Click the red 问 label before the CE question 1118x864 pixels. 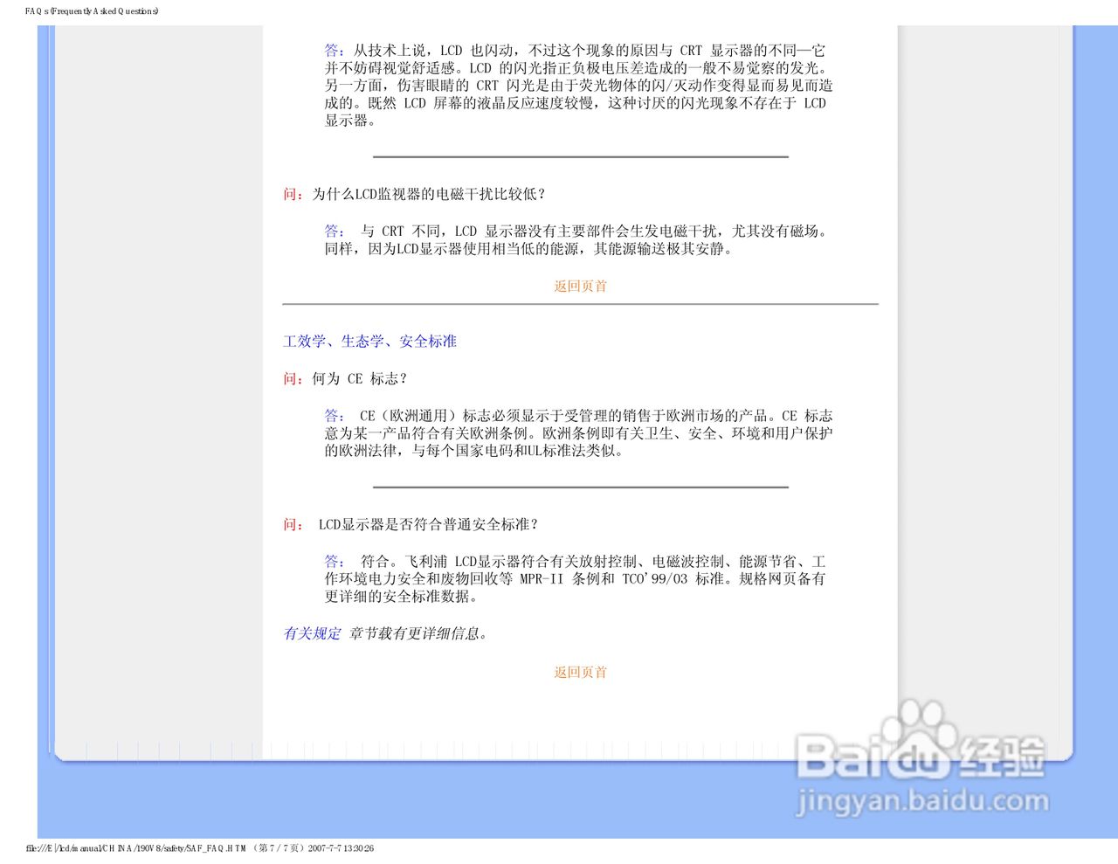(291, 378)
